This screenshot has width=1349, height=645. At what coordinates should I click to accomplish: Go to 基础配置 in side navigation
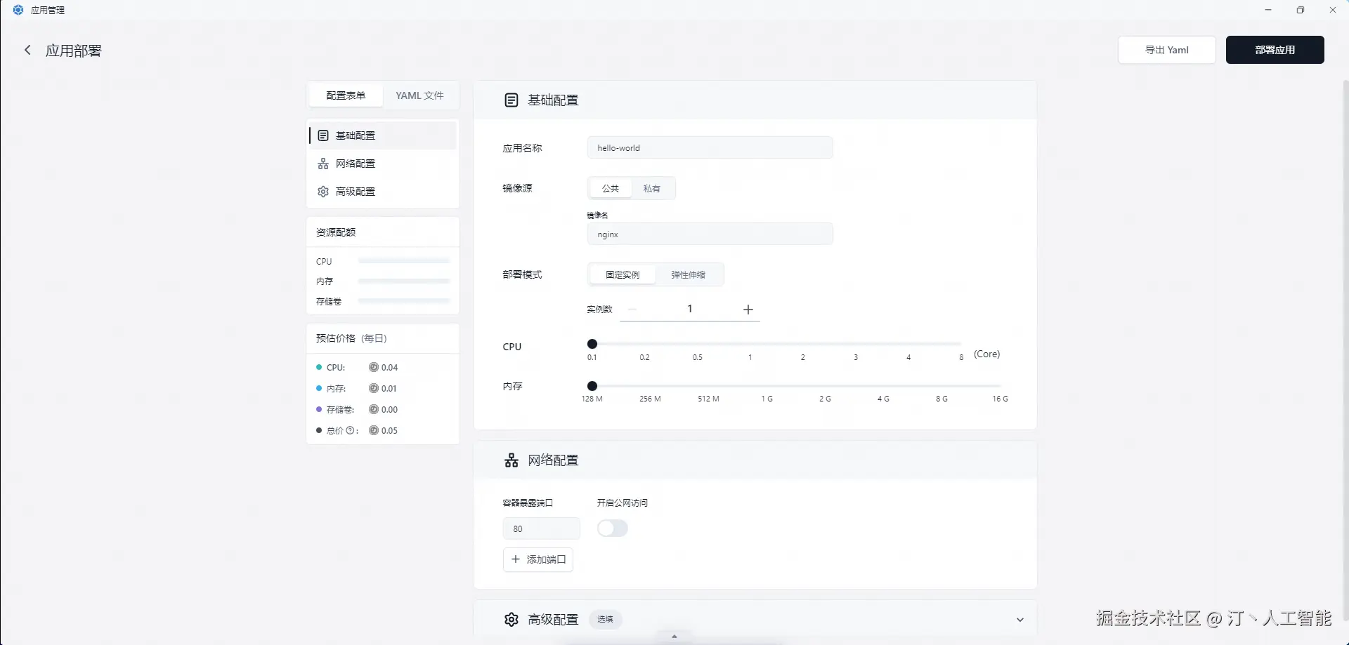tap(383, 135)
